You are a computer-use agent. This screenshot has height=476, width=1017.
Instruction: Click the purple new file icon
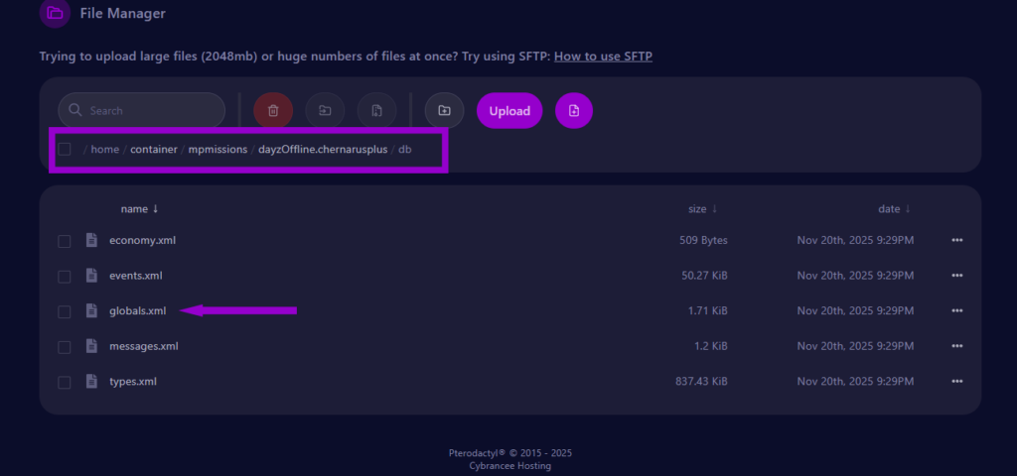pos(573,111)
